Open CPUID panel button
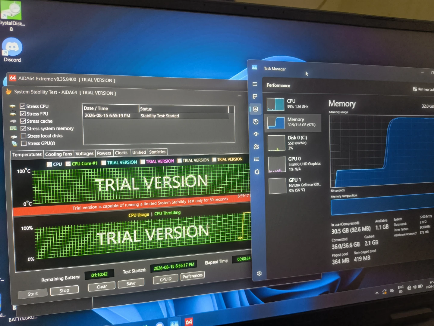The height and width of the screenshot is (326, 434). (x=165, y=279)
